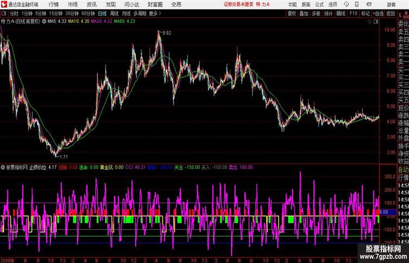Click the 止损价位: 4.17 label
Image resolution: width=409 pixels, height=263 pixels.
tap(43, 167)
